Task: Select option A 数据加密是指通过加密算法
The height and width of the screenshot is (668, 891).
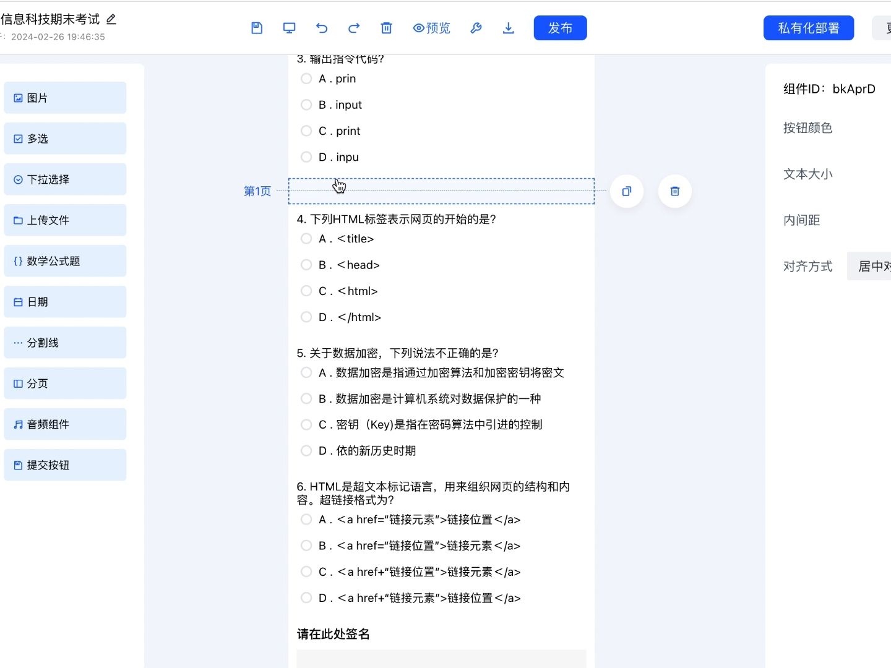Action: coord(306,372)
